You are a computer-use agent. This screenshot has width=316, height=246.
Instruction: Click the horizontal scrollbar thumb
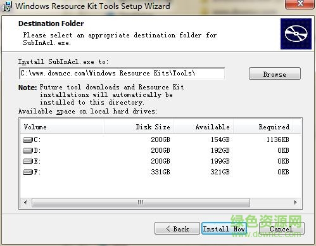pos(141,202)
